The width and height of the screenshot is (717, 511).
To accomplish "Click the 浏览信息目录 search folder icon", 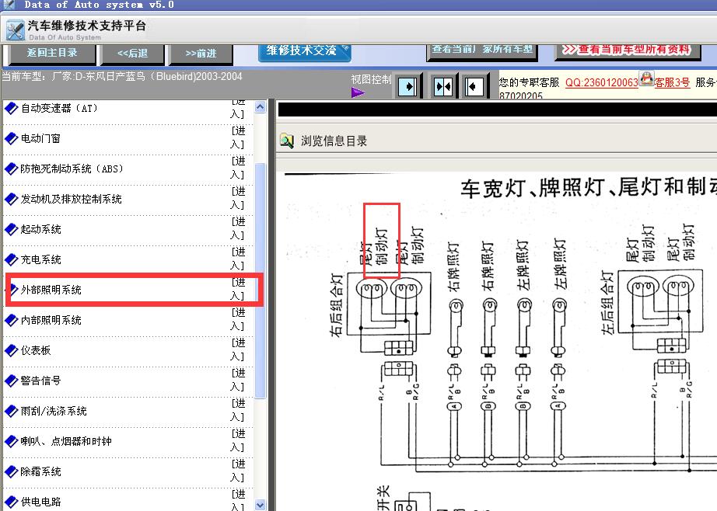I will point(287,141).
